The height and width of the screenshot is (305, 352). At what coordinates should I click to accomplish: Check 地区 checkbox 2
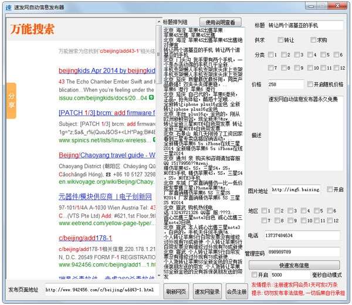277,211
